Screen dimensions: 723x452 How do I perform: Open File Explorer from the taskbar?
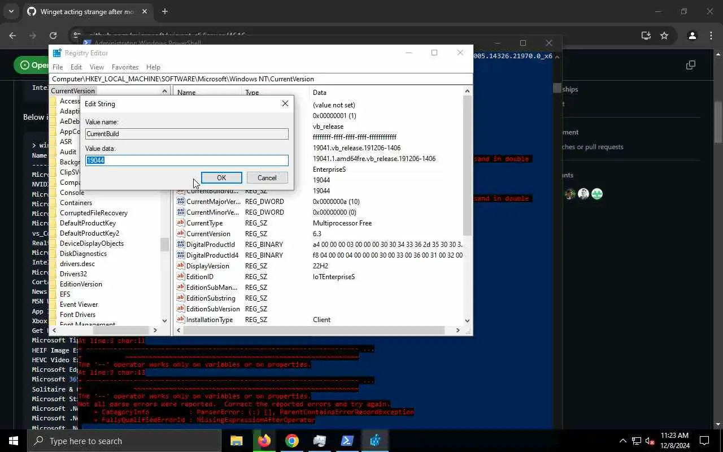click(x=237, y=441)
